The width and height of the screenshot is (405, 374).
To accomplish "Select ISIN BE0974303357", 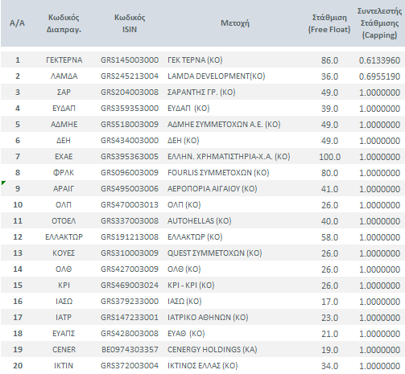I will tap(130, 350).
